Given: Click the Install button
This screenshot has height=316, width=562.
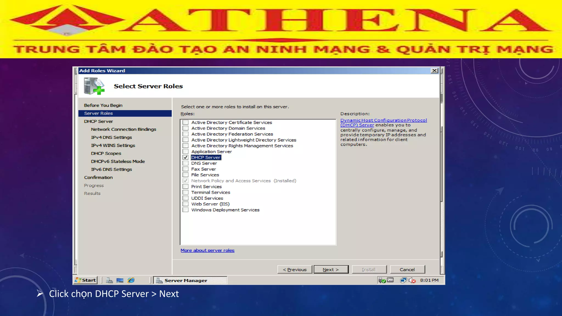Looking at the screenshot, I should (x=369, y=269).
